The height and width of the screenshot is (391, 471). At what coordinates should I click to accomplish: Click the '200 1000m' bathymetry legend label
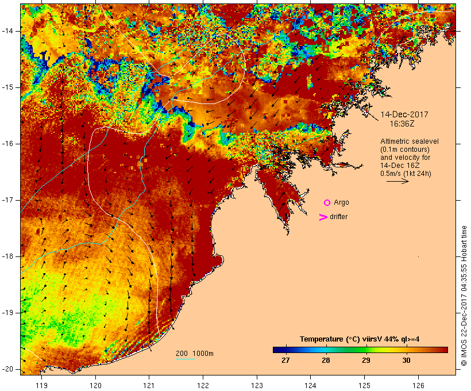(x=195, y=354)
